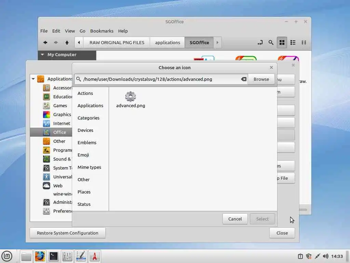Image resolution: width=350 pixels, height=263 pixels.
Task: Choose the Actions icon category
Action: [85, 93]
